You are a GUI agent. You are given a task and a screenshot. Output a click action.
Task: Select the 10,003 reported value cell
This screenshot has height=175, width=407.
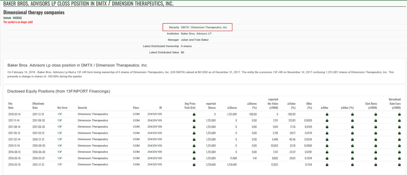click(274, 146)
